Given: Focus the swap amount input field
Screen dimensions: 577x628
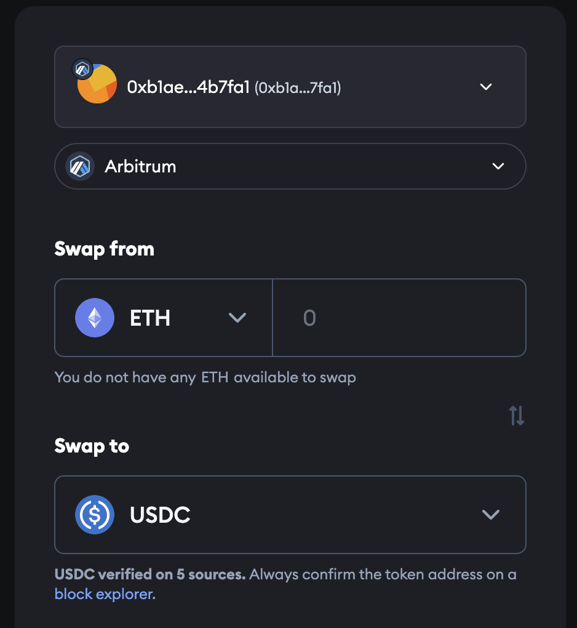Looking at the screenshot, I should pyautogui.click(x=400, y=318).
